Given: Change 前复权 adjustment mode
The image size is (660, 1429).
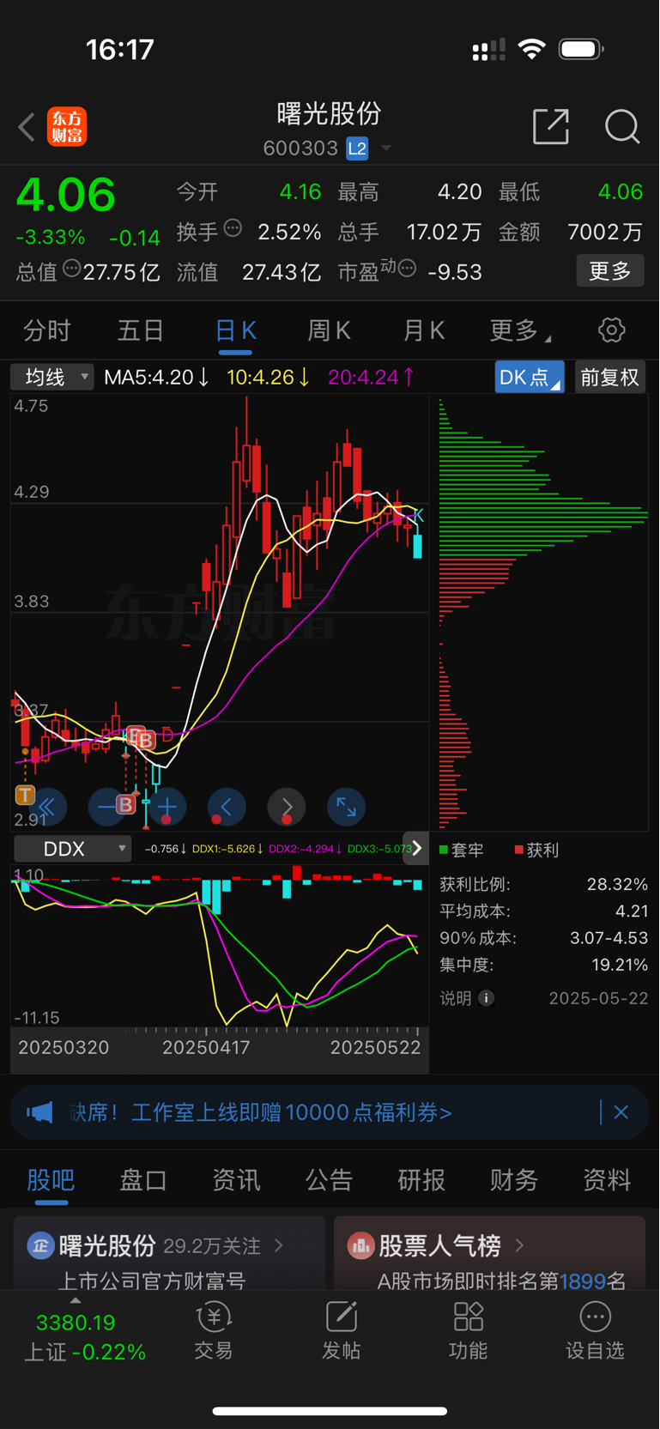Looking at the screenshot, I should pyautogui.click(x=610, y=378).
